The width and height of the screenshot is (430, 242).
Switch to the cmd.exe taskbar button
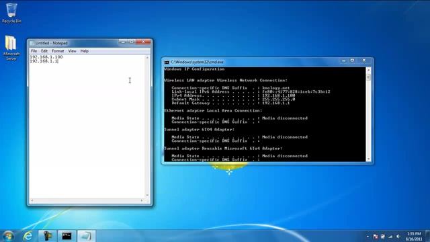(67, 236)
